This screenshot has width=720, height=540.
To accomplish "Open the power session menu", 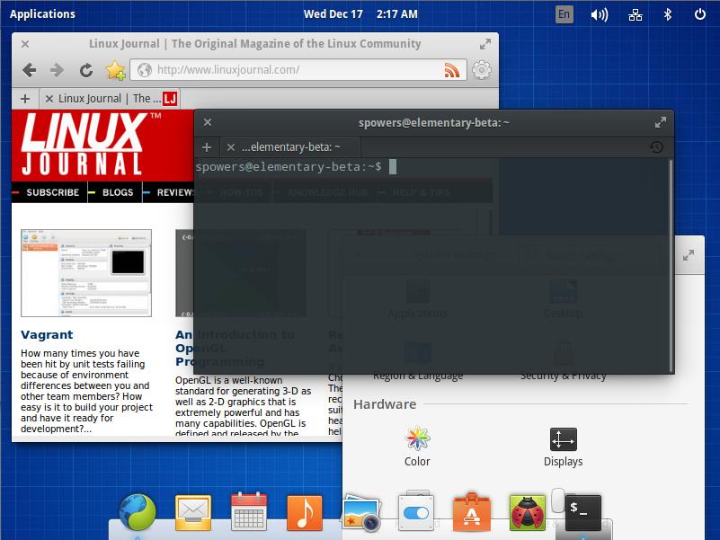I will click(x=700, y=14).
